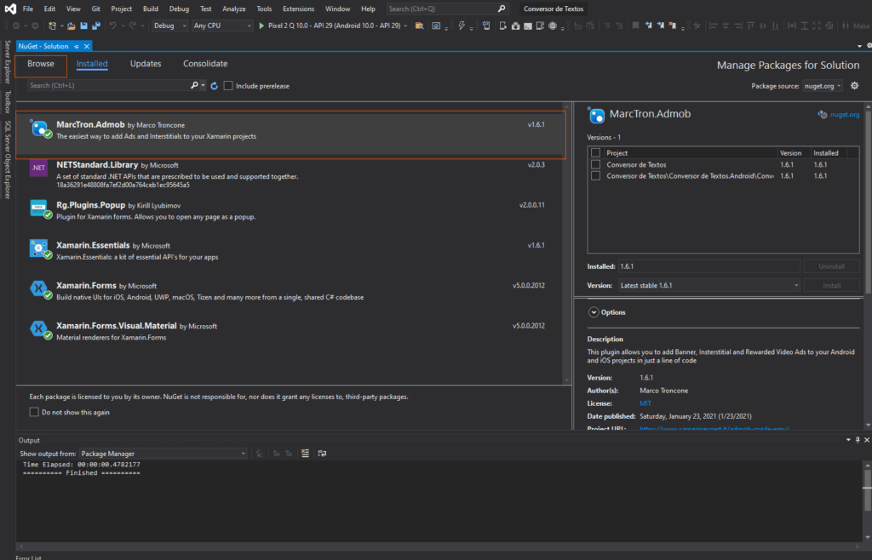
Task: Click the Undo arrow icon
Action: click(x=113, y=26)
